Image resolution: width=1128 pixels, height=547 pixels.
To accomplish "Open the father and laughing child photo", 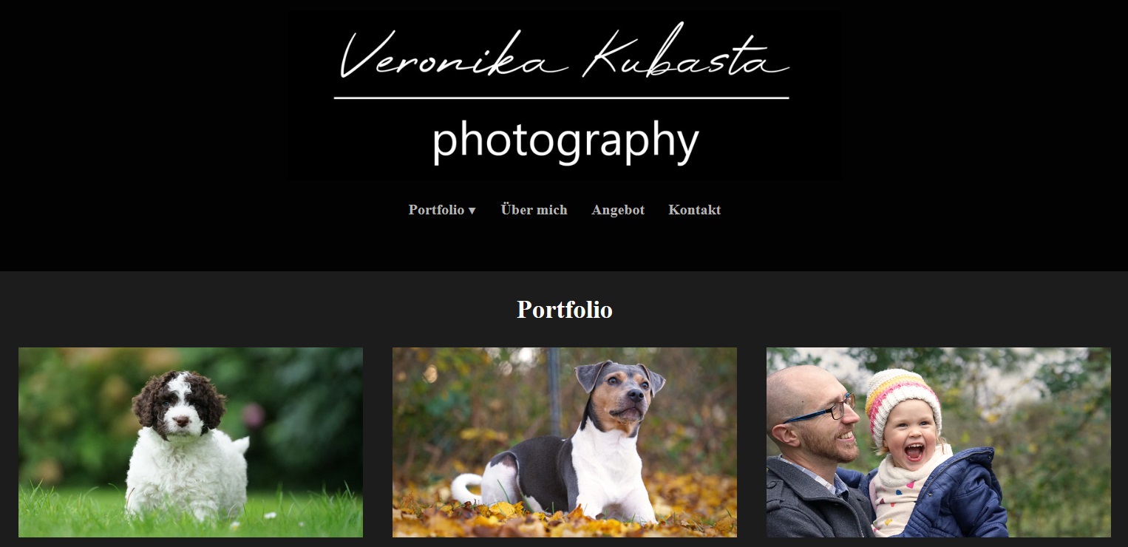I will tap(939, 442).
